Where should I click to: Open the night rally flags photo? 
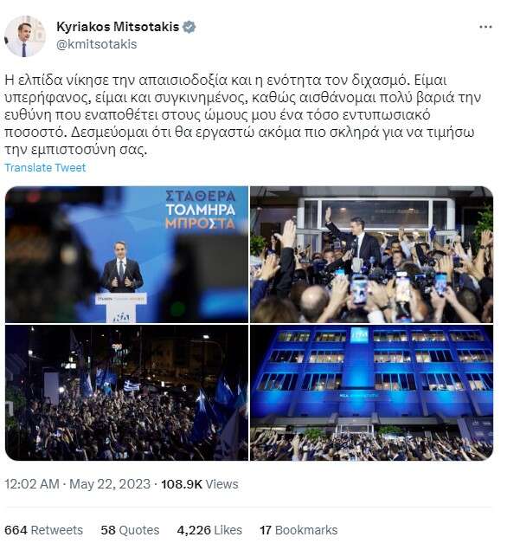[x=126, y=392]
